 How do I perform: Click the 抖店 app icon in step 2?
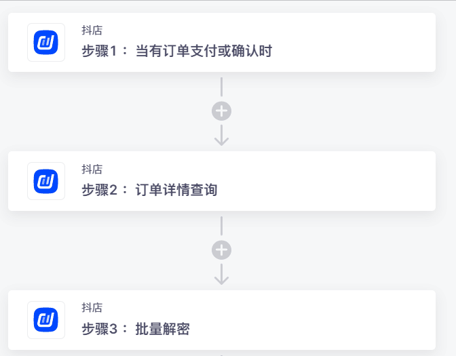click(46, 181)
